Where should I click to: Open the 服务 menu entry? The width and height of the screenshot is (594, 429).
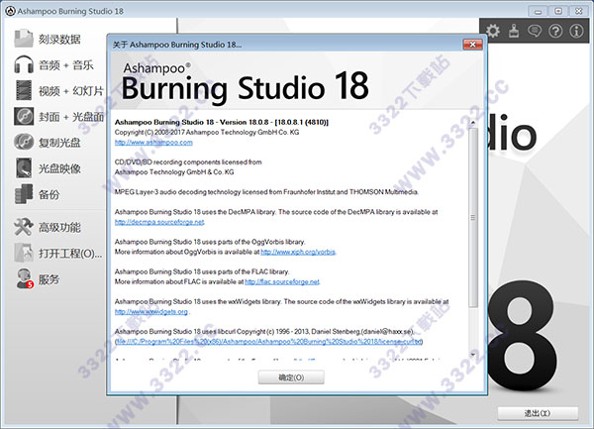point(49,279)
